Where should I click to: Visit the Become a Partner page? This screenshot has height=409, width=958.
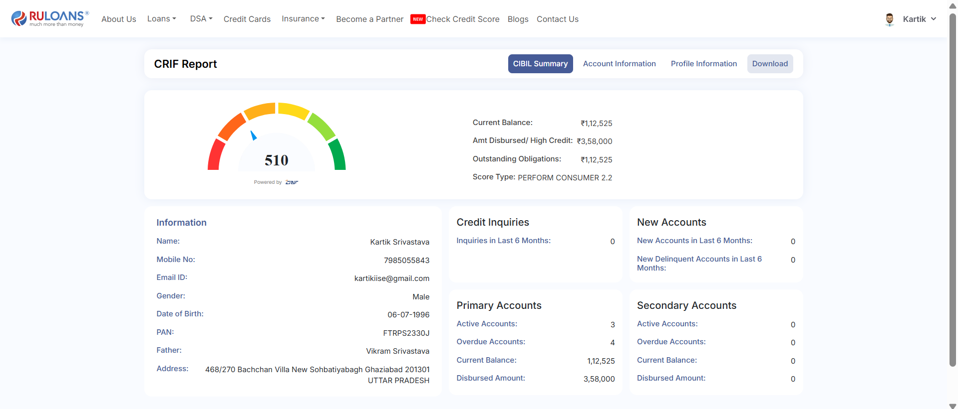[x=369, y=19]
